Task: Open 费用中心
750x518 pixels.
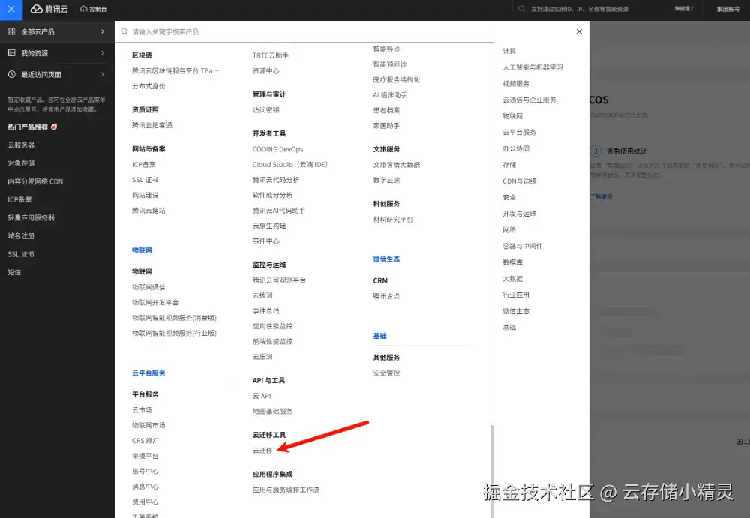Action: point(145,502)
